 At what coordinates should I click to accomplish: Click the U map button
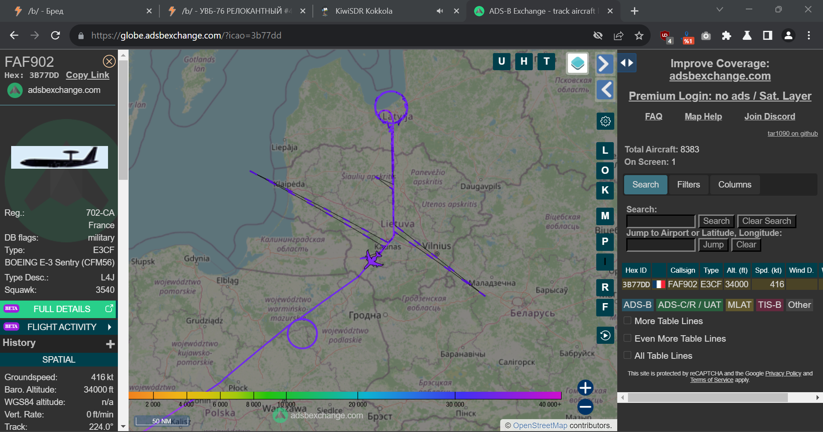[x=502, y=61]
